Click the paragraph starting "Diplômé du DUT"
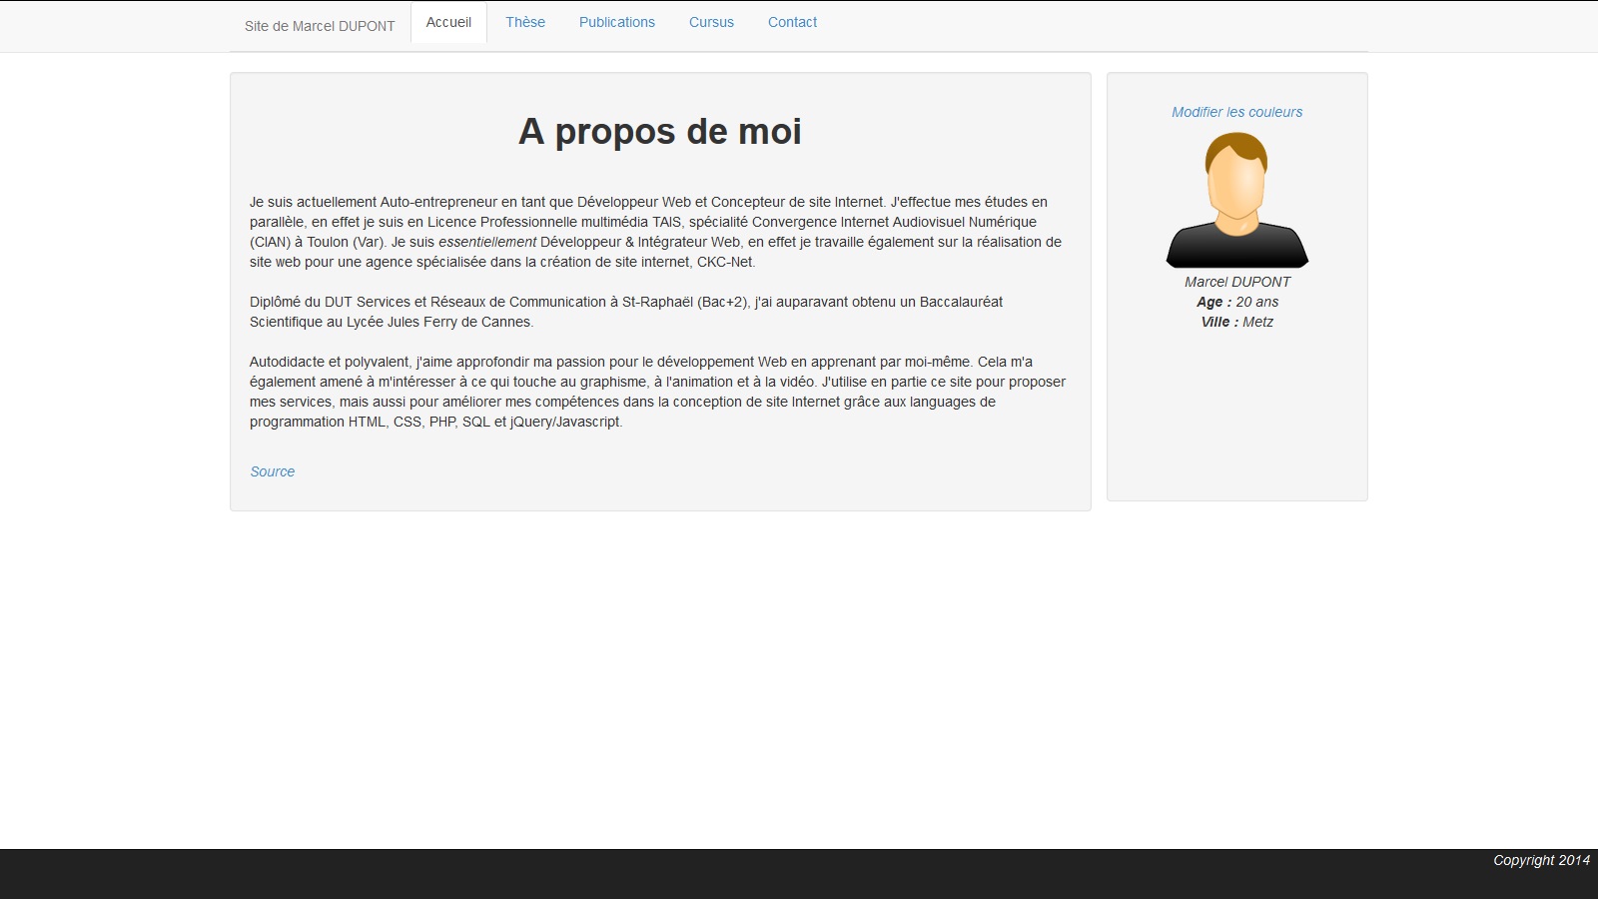Image resolution: width=1598 pixels, height=899 pixels. (x=625, y=312)
